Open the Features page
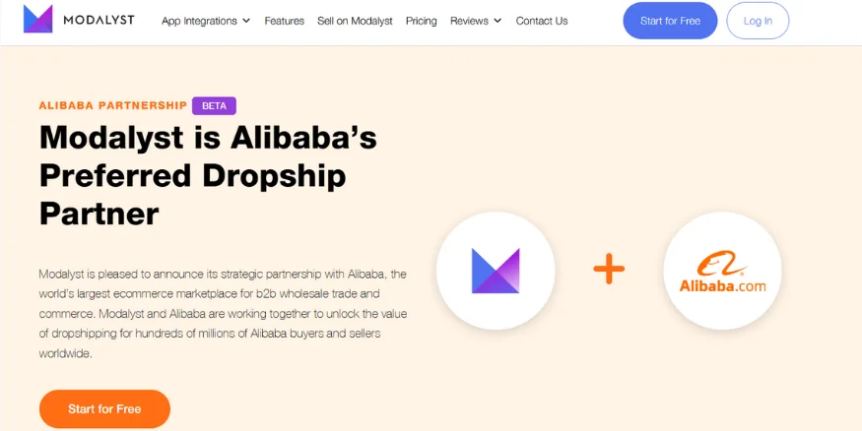862x431 pixels. tap(285, 21)
